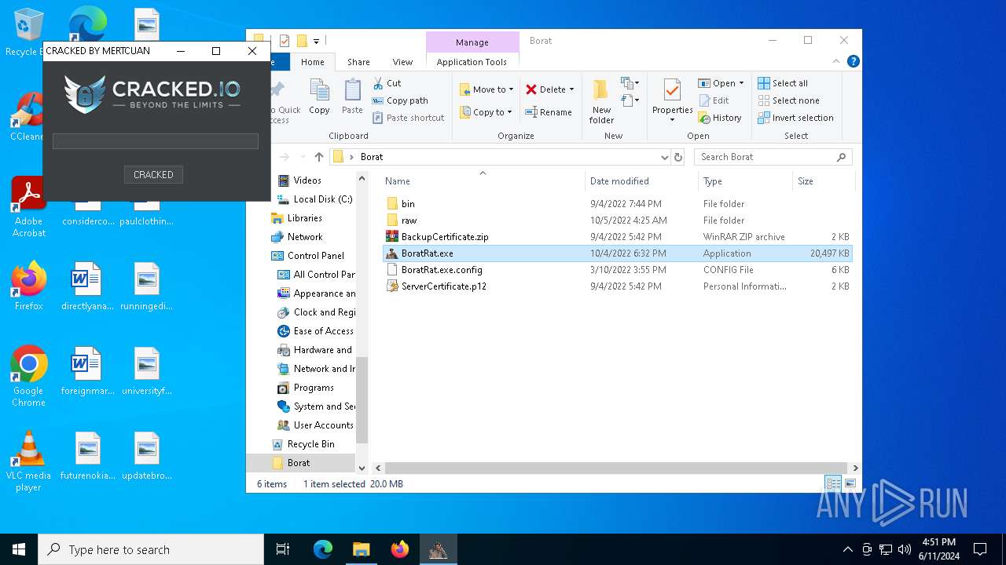Click the text field in cracked window
This screenshot has width=1006, height=565.
pyautogui.click(x=156, y=141)
